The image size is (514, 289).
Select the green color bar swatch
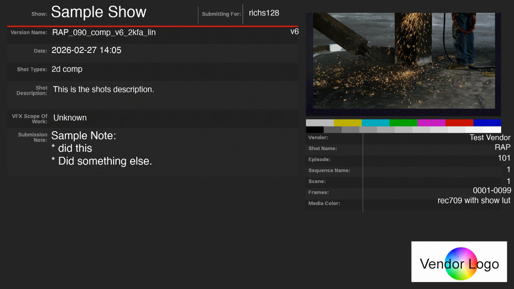403,123
